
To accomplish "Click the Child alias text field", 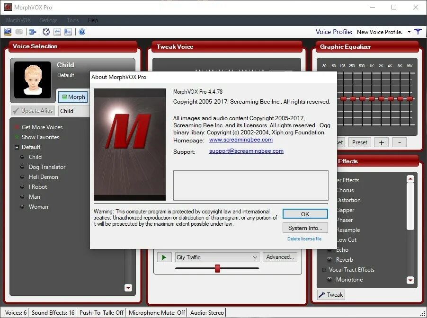I will point(74,111).
